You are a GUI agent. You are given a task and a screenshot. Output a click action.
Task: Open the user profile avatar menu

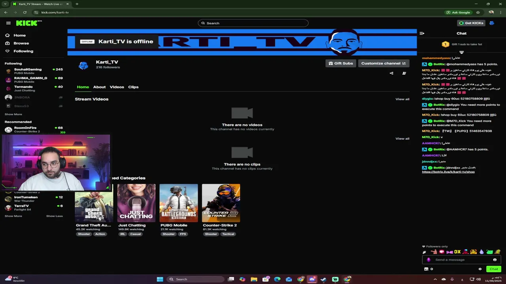[x=492, y=23]
